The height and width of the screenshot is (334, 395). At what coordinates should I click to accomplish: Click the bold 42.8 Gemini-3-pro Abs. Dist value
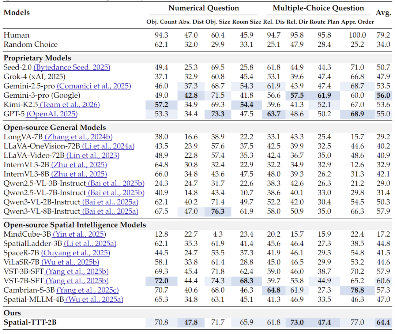(191, 95)
